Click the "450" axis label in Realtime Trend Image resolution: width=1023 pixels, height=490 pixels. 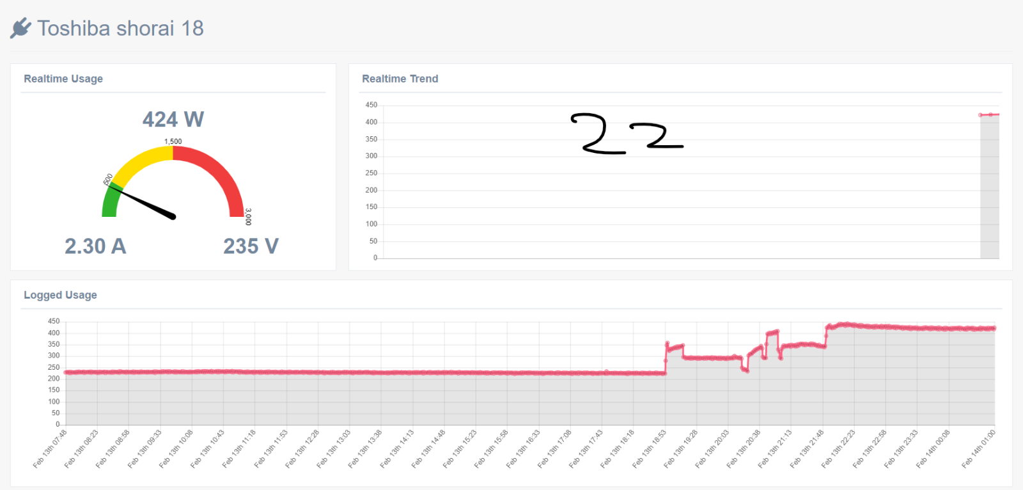click(x=371, y=105)
